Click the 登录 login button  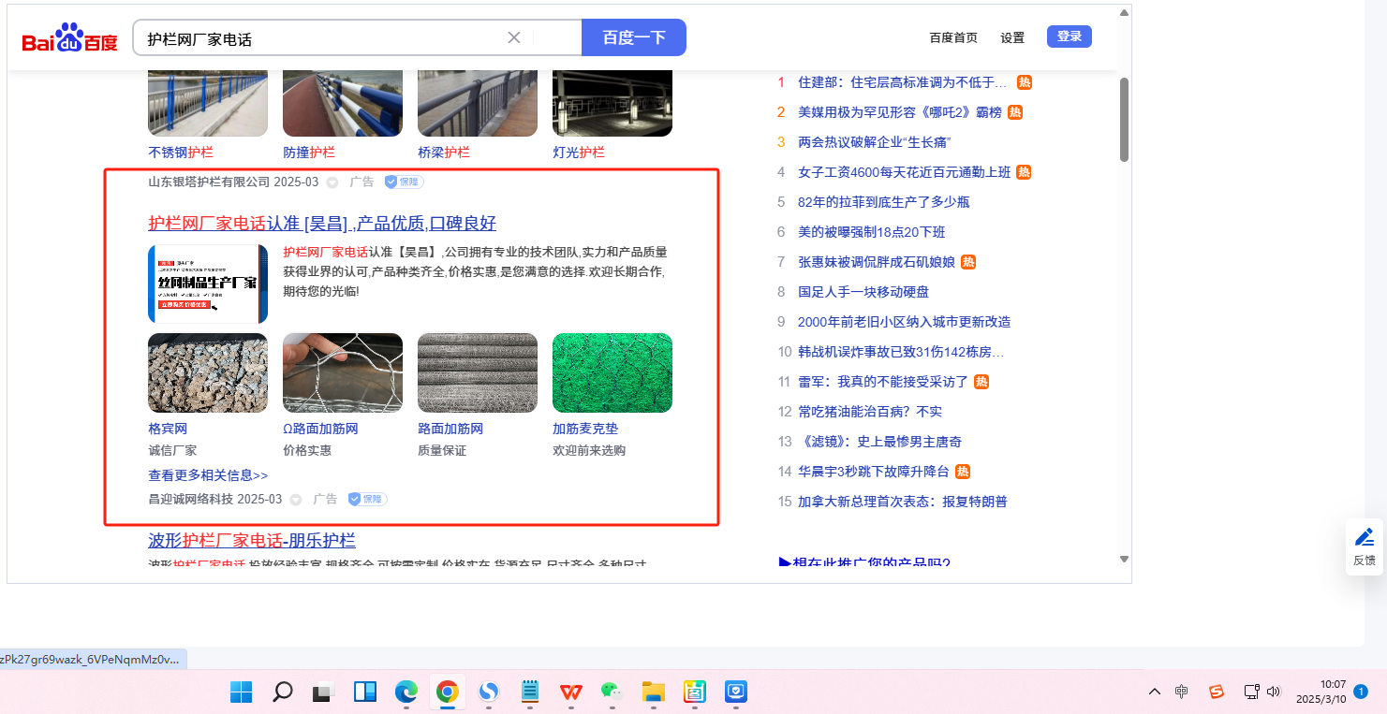click(1069, 36)
